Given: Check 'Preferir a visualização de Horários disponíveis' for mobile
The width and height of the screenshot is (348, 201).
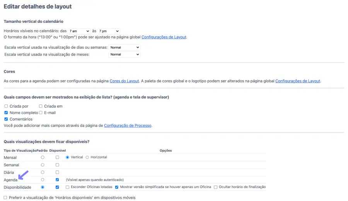Looking at the screenshot, I should pos(5,198).
